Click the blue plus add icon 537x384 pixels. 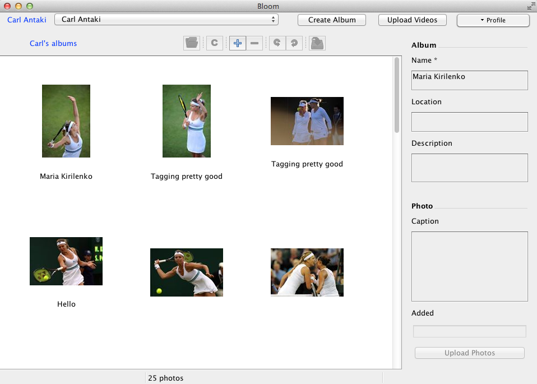coord(238,43)
